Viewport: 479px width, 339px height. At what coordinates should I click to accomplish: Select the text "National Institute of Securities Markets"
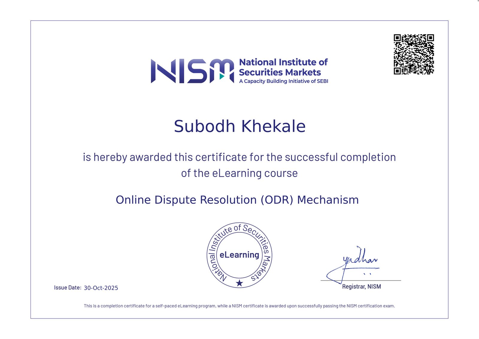(283, 67)
